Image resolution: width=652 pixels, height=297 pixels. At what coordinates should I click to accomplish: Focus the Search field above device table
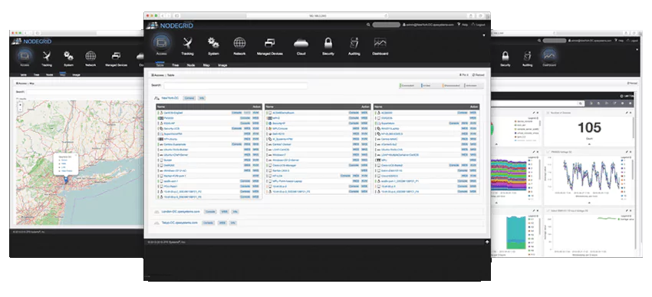tap(235, 86)
